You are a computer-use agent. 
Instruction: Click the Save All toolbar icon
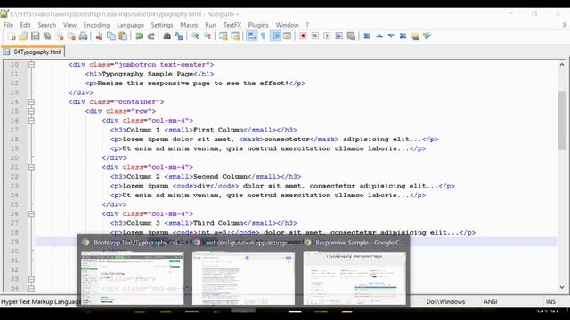click(47, 36)
